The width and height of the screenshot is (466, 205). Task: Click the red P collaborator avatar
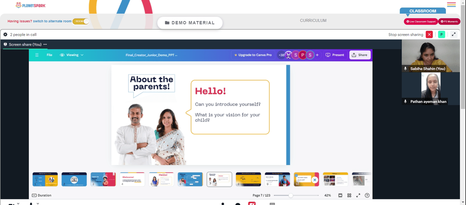click(x=302, y=55)
